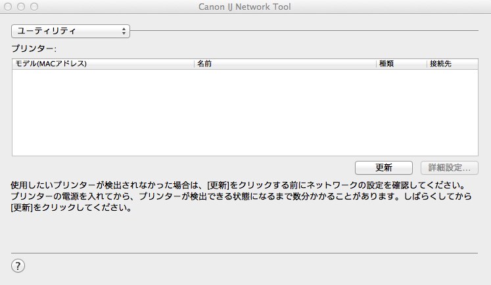Click the 接続先 column header
Image resolution: width=491 pixels, height=285 pixels.
[452, 64]
